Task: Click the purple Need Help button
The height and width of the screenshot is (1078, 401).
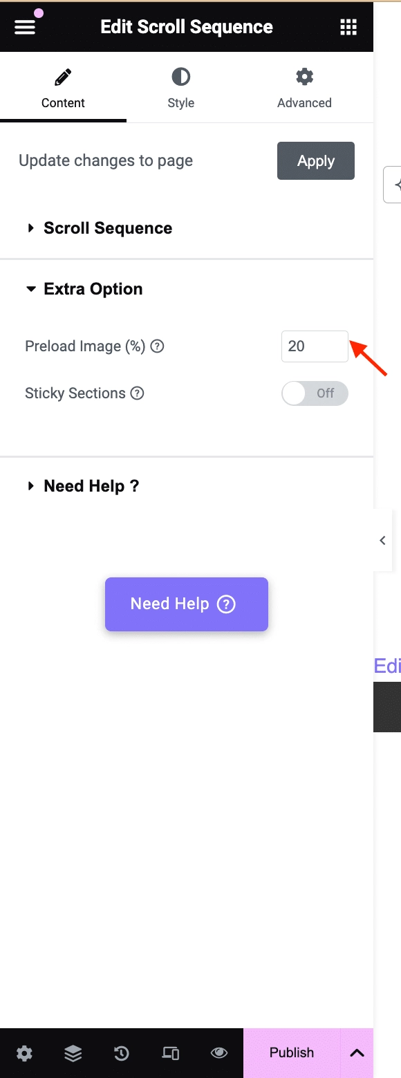Action: tap(187, 604)
